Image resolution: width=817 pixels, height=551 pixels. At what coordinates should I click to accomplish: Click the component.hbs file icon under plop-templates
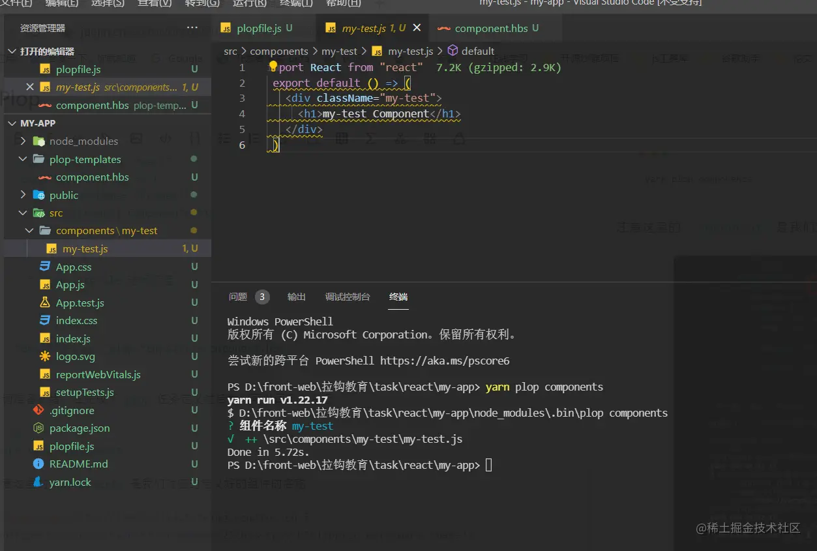[x=45, y=177]
